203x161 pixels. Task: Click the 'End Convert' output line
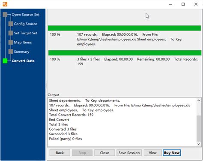(x=59, y=119)
